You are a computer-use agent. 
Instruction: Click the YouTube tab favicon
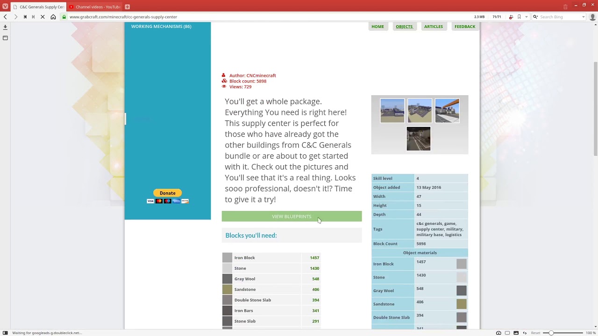tap(71, 7)
